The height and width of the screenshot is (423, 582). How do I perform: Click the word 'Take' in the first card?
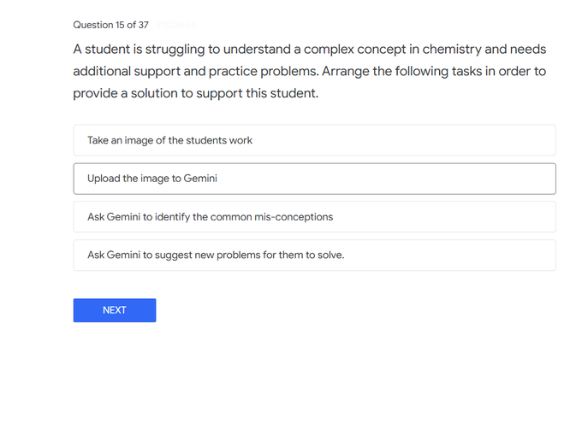tap(98, 140)
